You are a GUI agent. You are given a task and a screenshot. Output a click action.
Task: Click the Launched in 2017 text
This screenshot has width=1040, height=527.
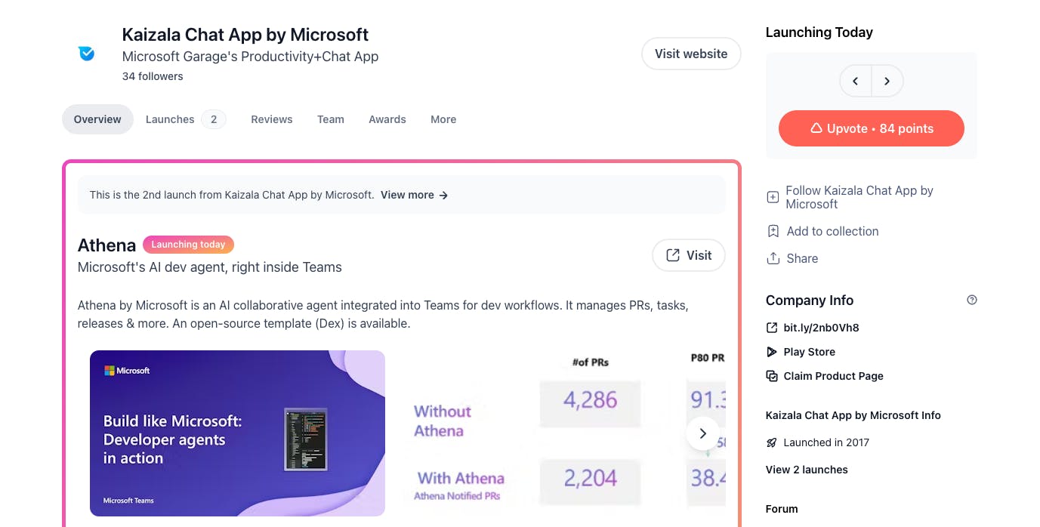826,442
